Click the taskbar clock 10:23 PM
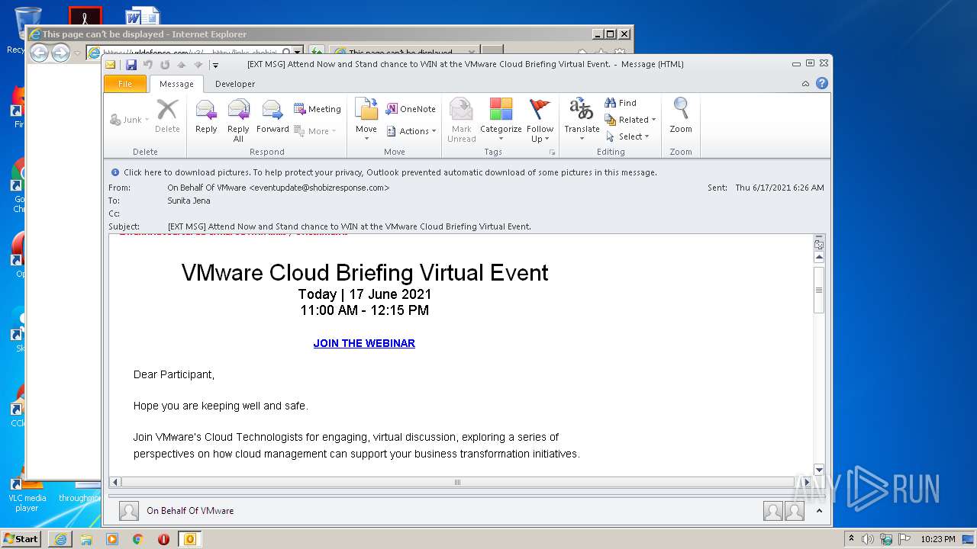The width and height of the screenshot is (977, 549). pos(938,539)
